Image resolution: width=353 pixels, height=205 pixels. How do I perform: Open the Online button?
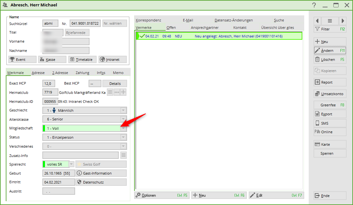[330, 132]
